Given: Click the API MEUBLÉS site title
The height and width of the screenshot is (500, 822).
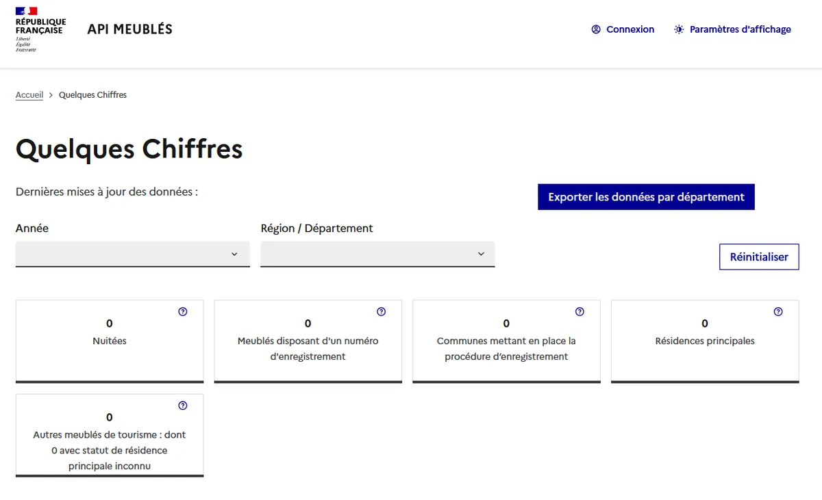Looking at the screenshot, I should (x=130, y=29).
